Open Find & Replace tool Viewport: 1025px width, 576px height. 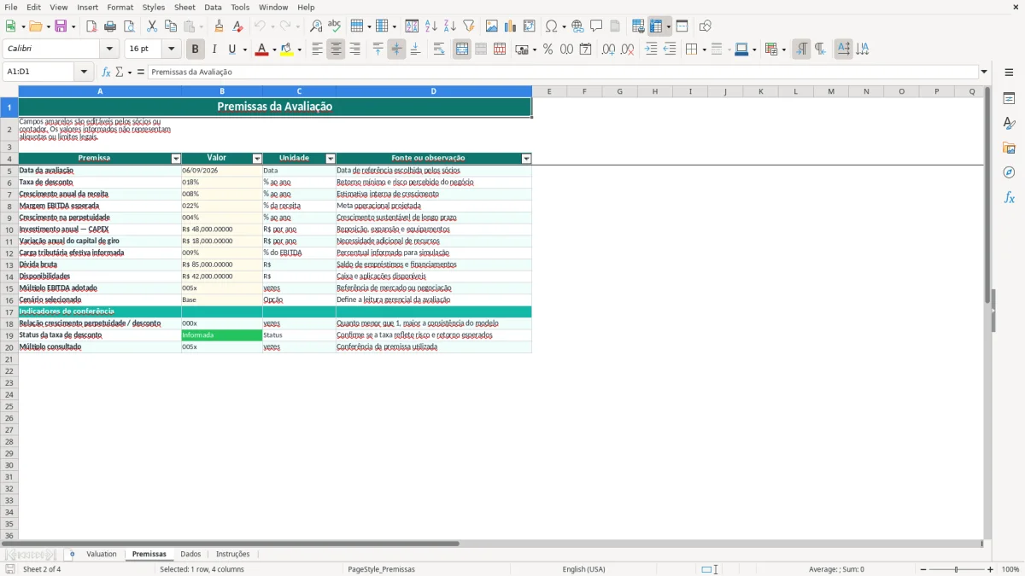[x=316, y=26]
